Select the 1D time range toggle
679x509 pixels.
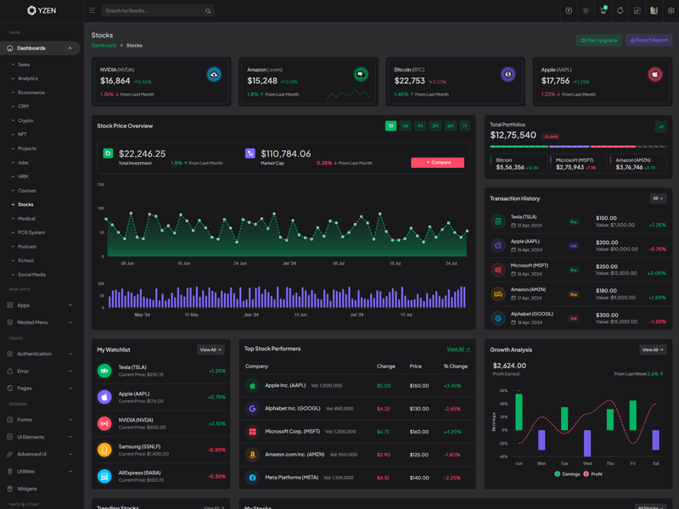(x=390, y=126)
